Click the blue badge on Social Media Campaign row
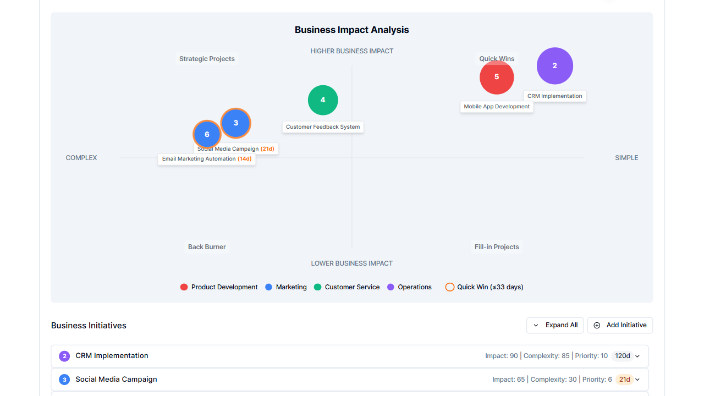 click(x=64, y=380)
